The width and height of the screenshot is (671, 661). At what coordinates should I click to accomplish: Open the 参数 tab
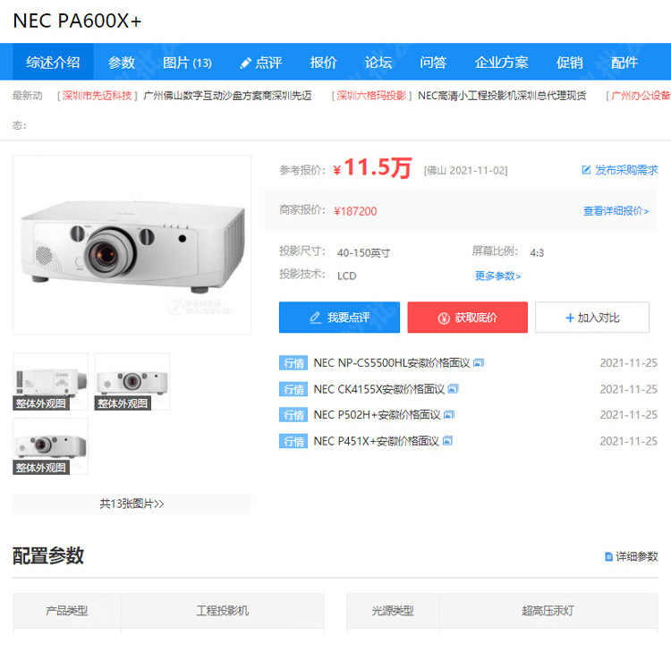click(122, 63)
